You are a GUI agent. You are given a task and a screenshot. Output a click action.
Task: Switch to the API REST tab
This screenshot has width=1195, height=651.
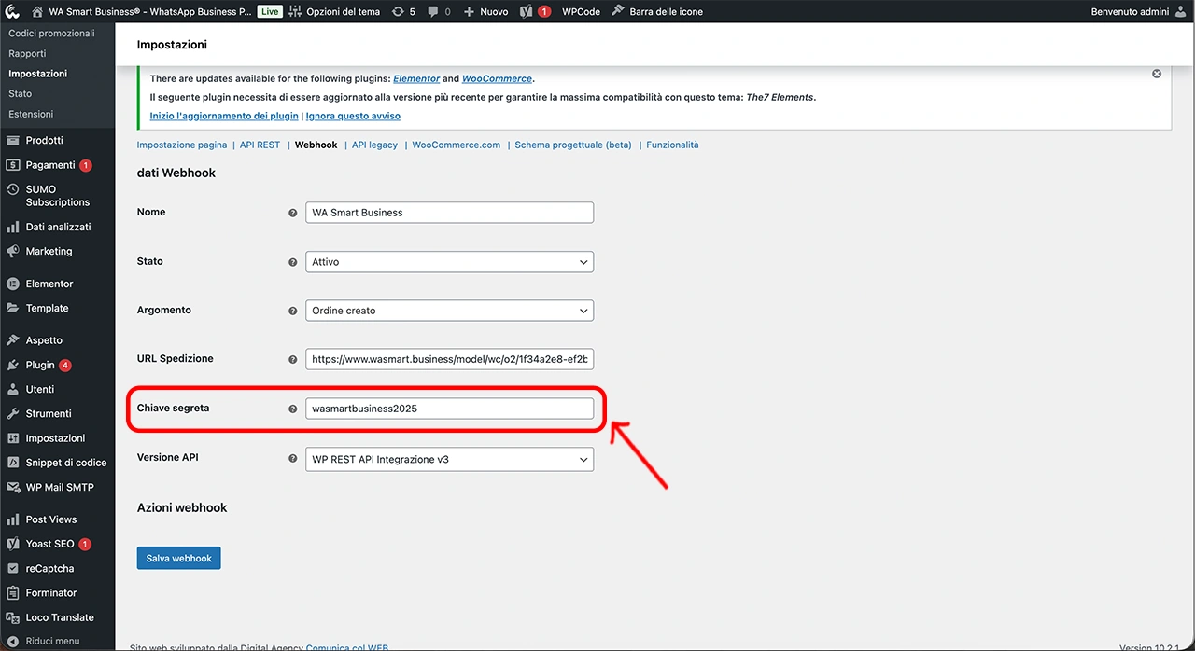click(260, 145)
